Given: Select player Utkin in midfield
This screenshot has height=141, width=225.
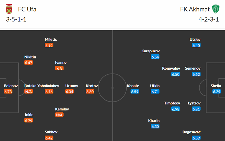Looking at the screenshot, I should tap(155, 86).
